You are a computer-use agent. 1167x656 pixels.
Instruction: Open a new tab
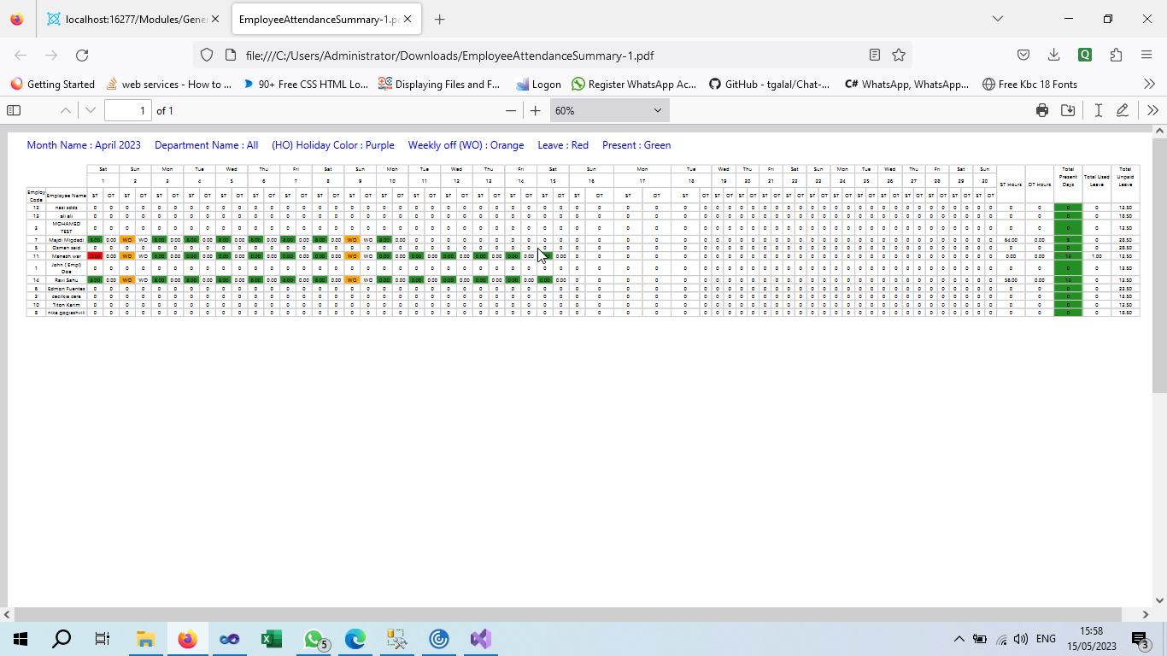click(440, 19)
